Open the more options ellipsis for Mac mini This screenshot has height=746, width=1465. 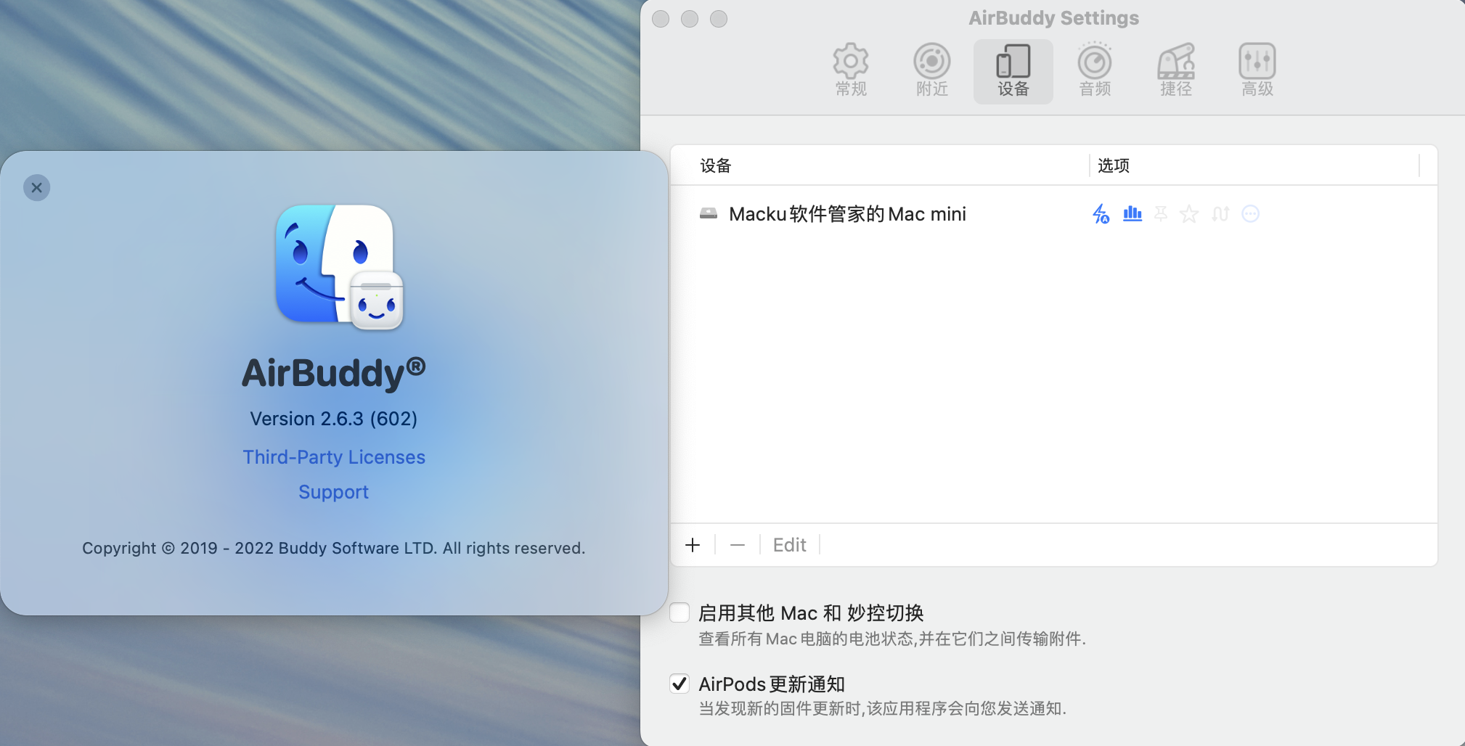(x=1250, y=214)
